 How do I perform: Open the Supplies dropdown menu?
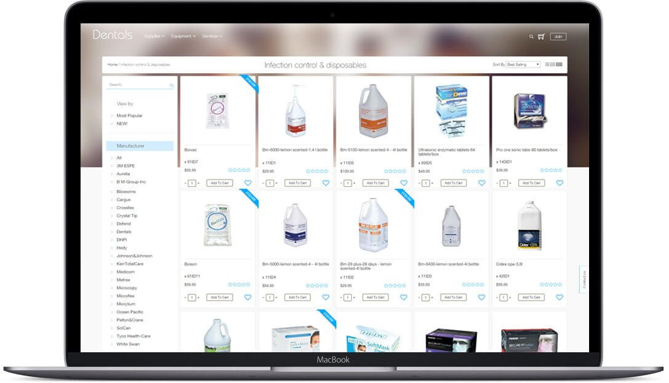(x=154, y=36)
